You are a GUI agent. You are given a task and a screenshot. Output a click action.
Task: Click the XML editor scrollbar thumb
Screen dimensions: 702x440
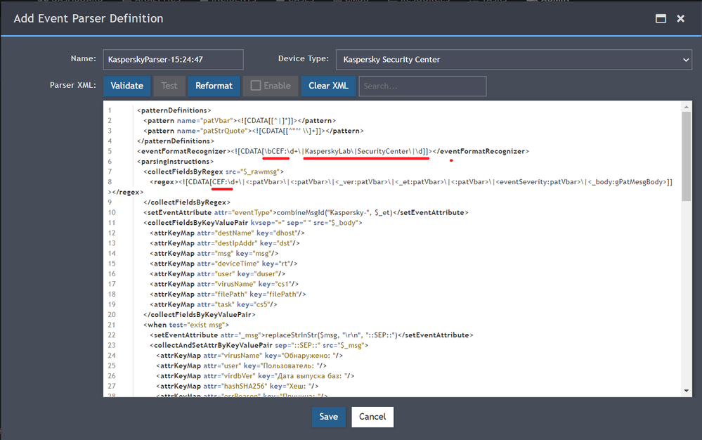(x=687, y=156)
